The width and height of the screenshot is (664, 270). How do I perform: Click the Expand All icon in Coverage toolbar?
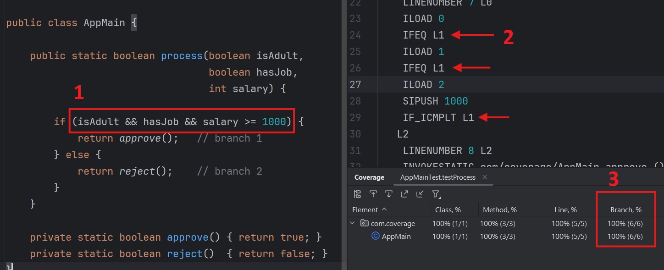404,194
